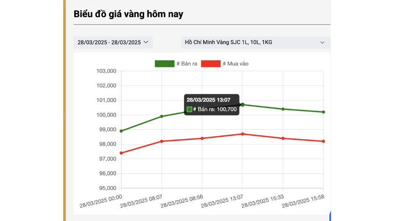
Task: Select the green Bán ra point at 13:07
Action: click(x=243, y=105)
